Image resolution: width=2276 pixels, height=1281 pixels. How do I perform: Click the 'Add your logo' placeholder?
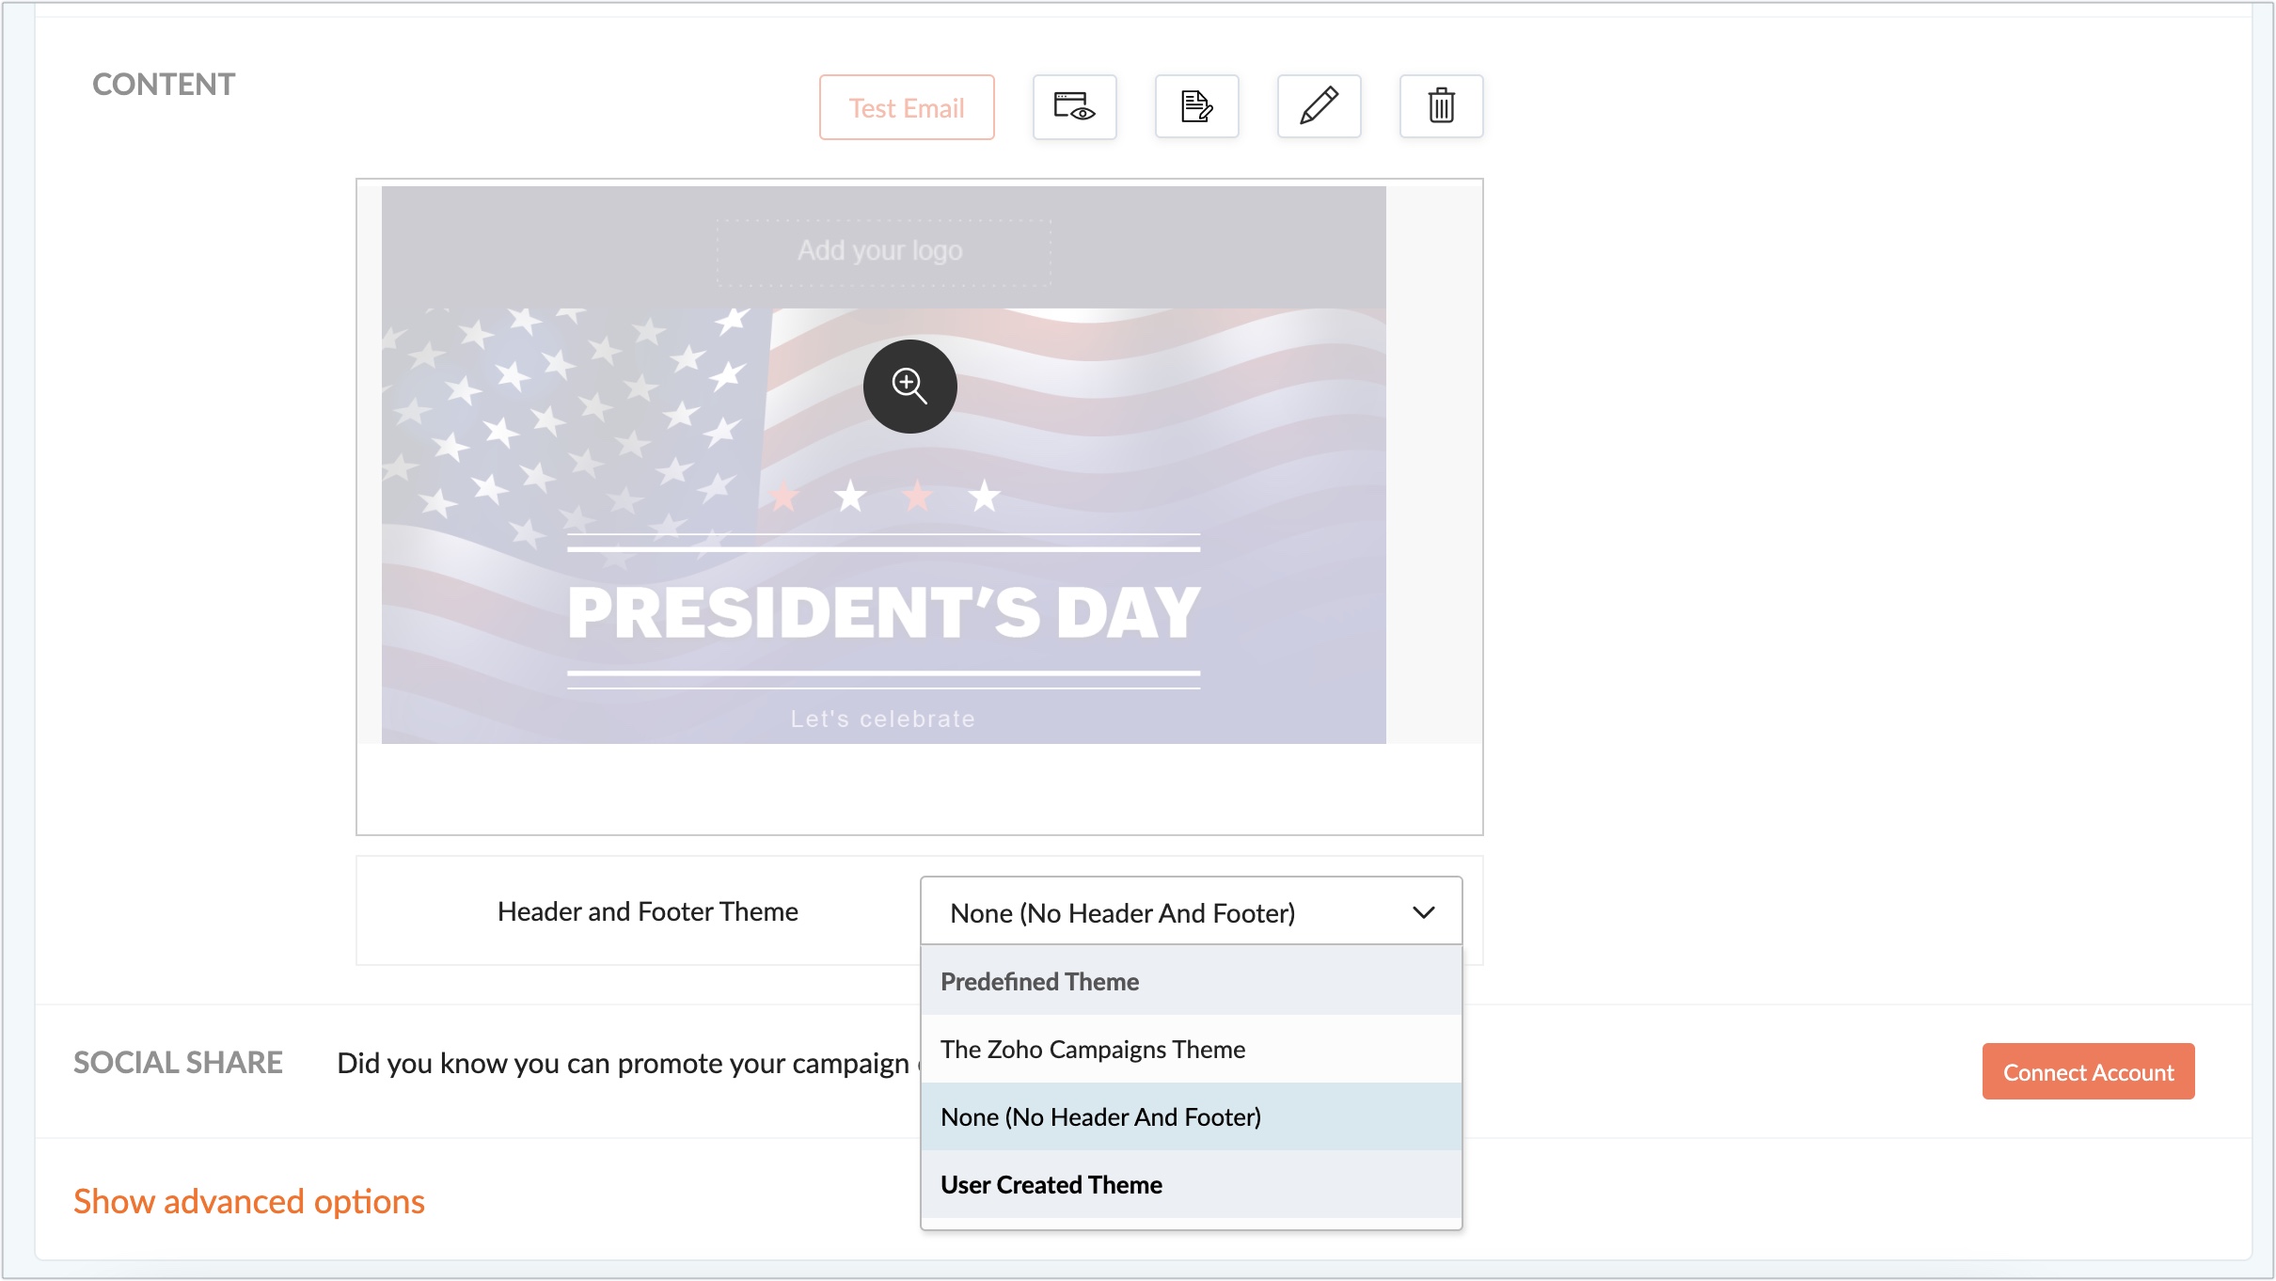tap(882, 251)
